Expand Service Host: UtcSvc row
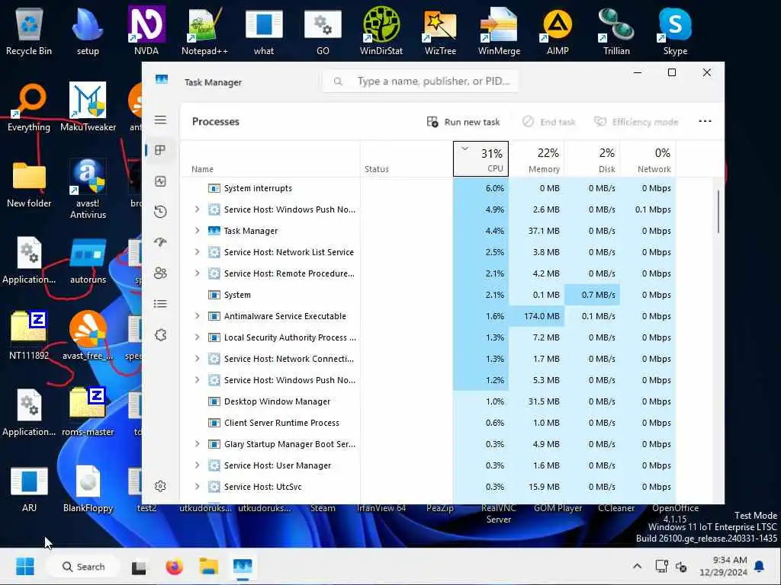This screenshot has height=585, width=781. click(197, 487)
